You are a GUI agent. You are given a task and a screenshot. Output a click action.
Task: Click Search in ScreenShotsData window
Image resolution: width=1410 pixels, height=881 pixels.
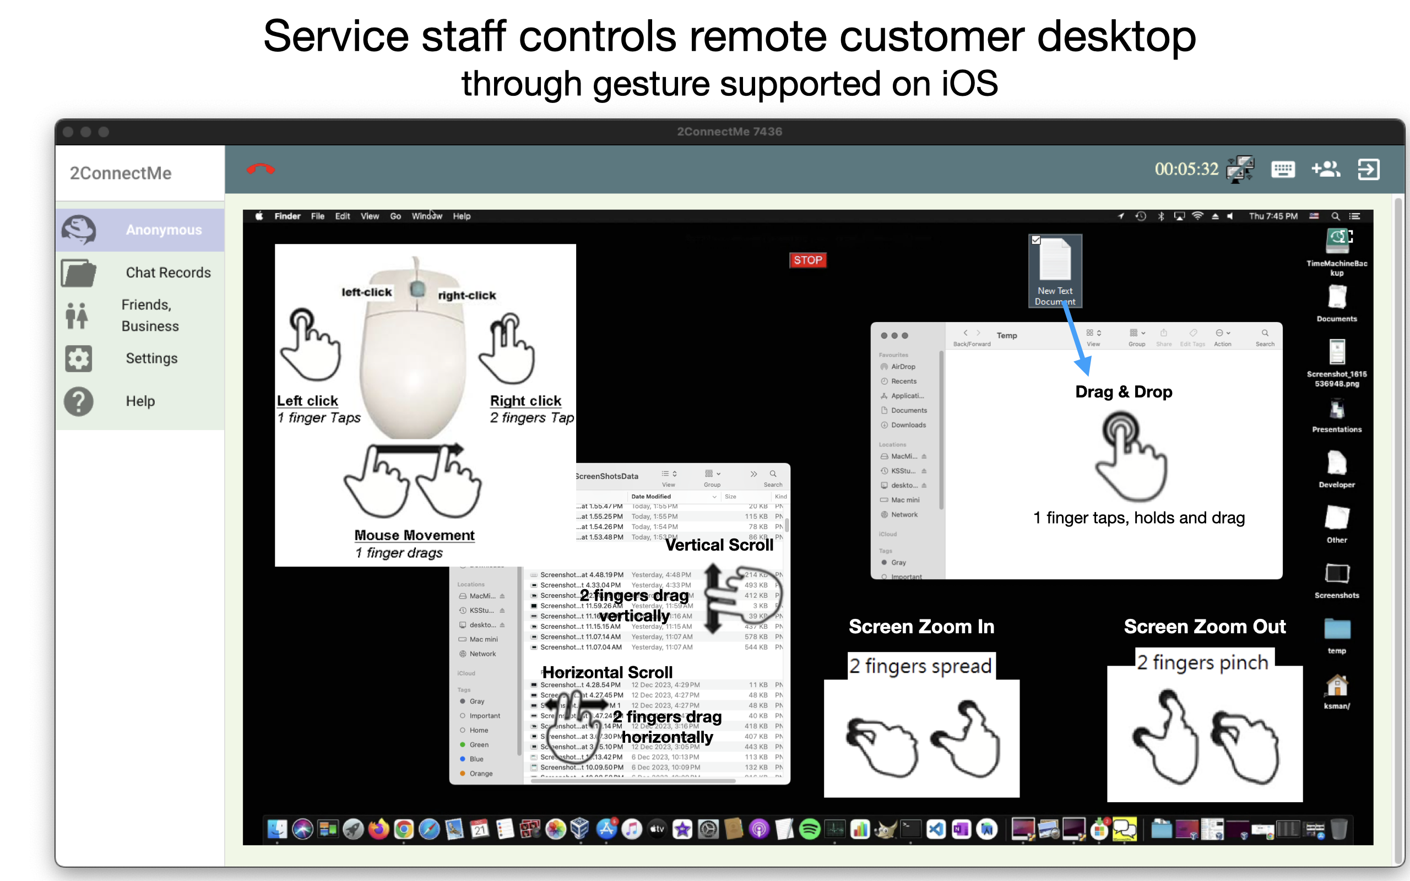click(x=773, y=478)
